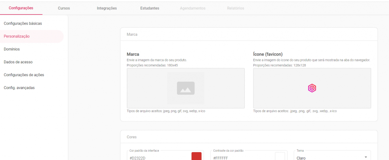Viewport: 389px width, 160px height.
Task: Click the pink hexagon favicon icon
Action: pos(312,88)
